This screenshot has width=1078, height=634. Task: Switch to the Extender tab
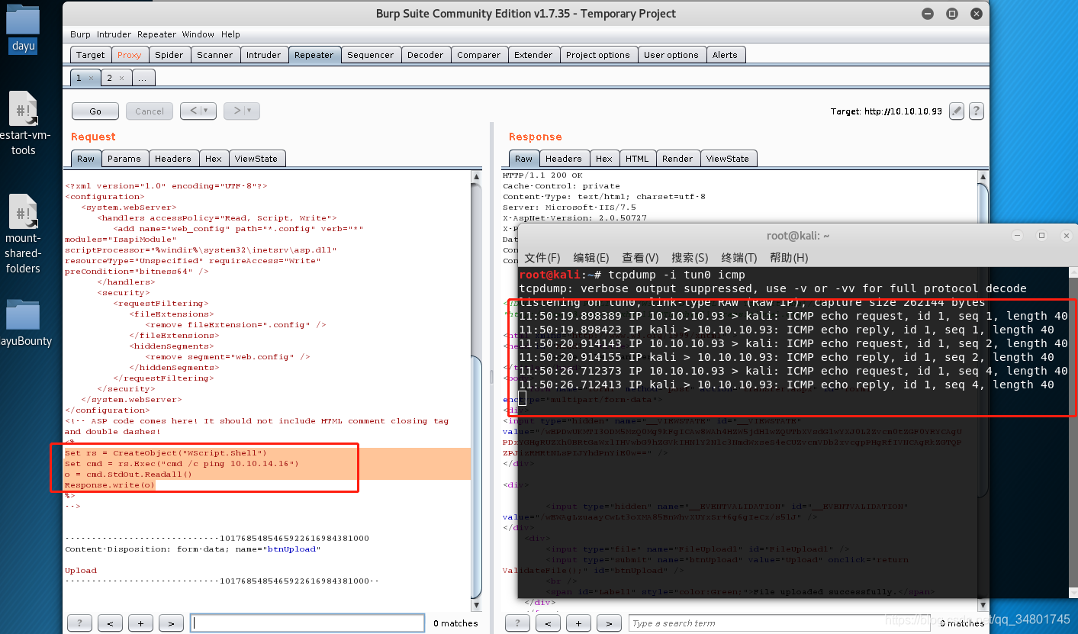[x=533, y=55]
